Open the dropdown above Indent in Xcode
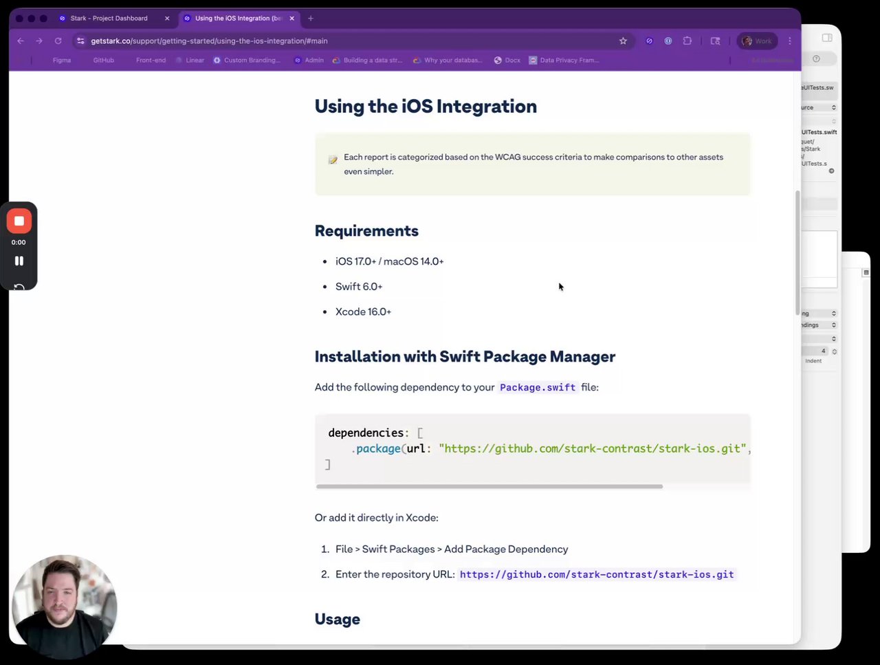 coord(819,338)
